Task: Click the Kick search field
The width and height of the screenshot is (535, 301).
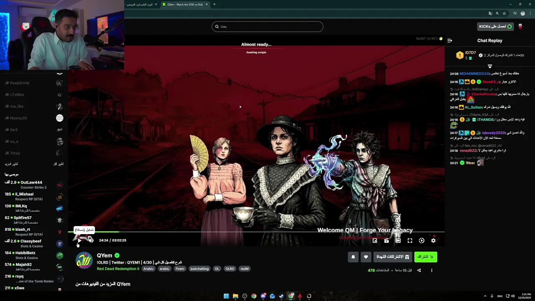Action: pyautogui.click(x=267, y=26)
